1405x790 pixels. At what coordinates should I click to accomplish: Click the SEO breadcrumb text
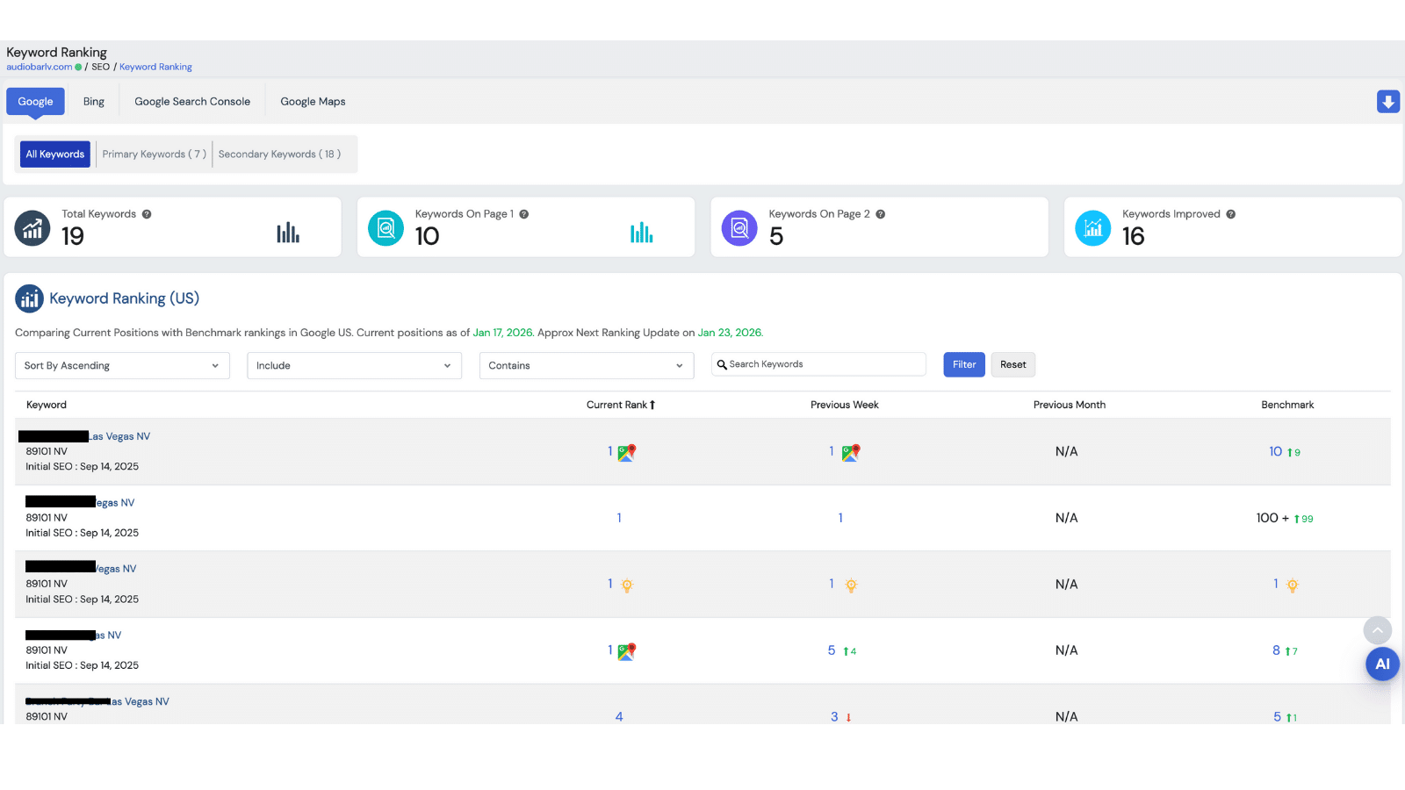click(101, 67)
